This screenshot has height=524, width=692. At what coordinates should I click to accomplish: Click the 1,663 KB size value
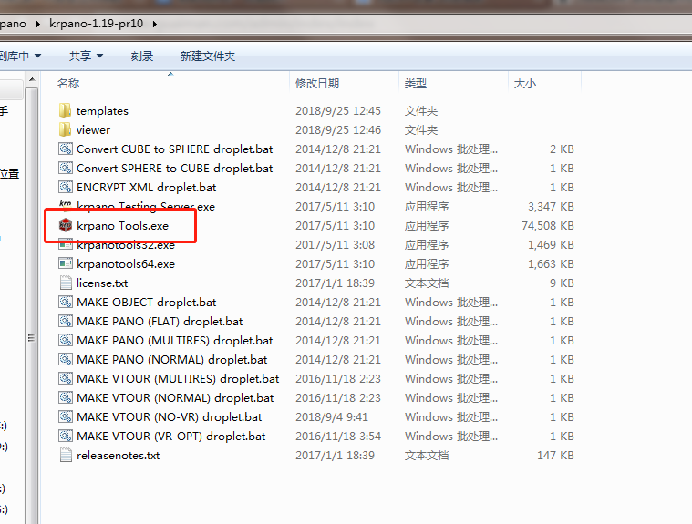[552, 263]
